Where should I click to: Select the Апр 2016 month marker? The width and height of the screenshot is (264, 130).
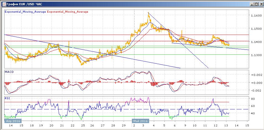coord(13,121)
